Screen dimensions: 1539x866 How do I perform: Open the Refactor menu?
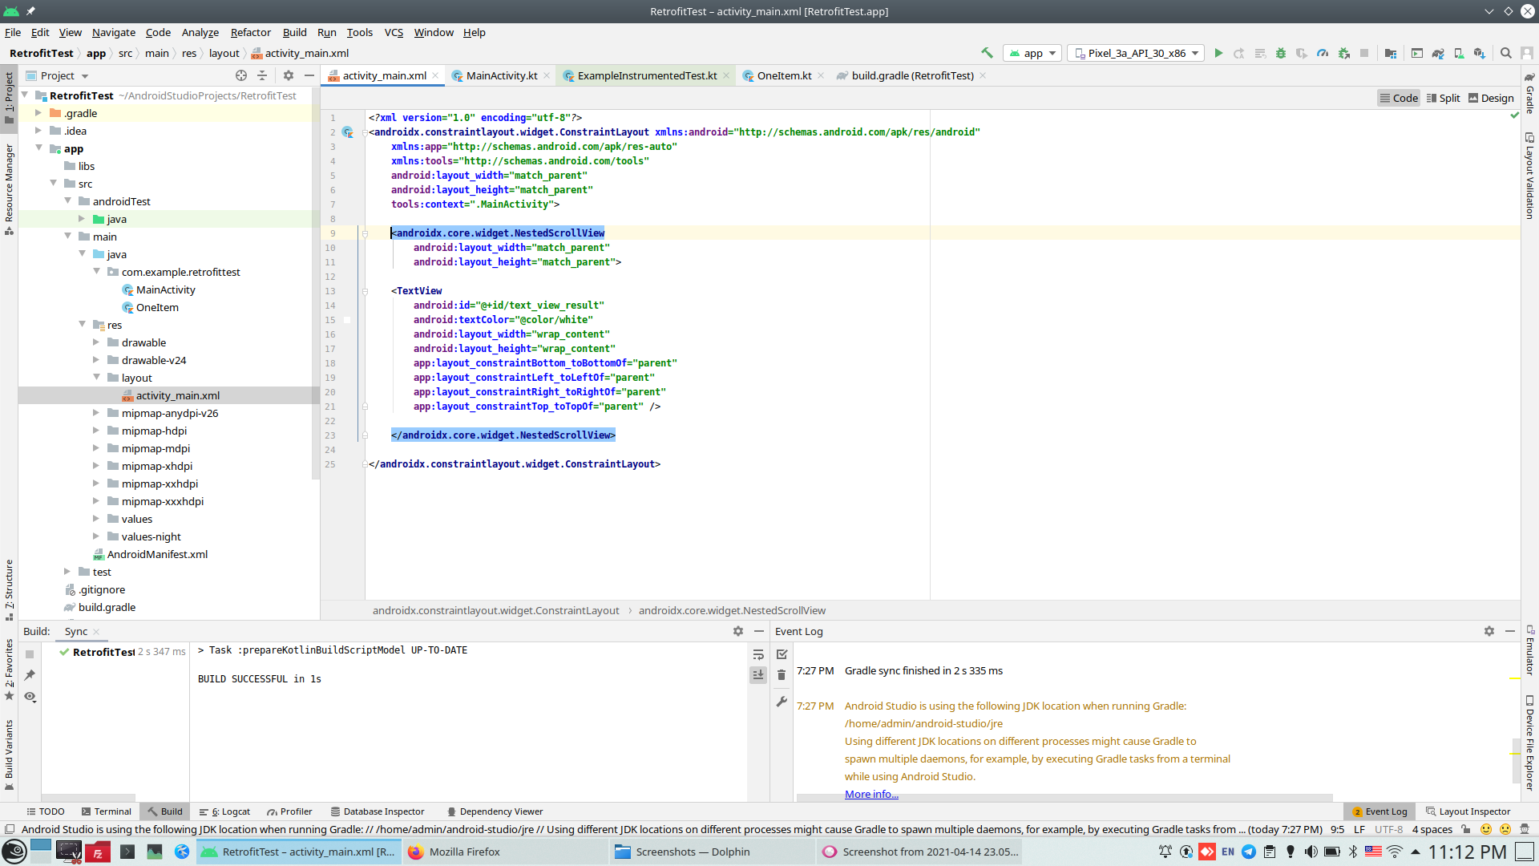click(250, 32)
